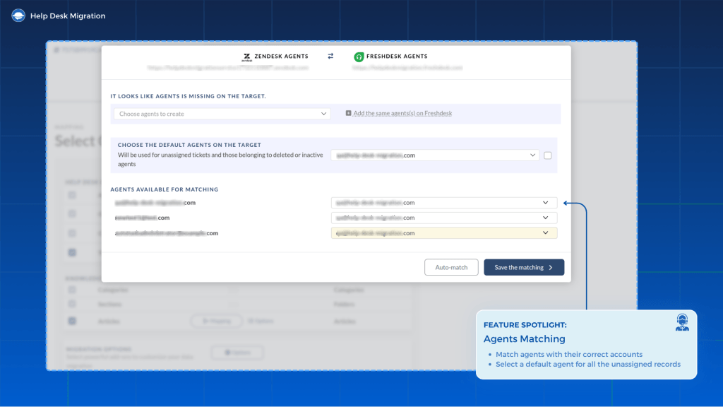Click CHOOSE THE DEFAULT AGENTS ON THE TARGET heading
The image size is (723, 407).
point(189,145)
